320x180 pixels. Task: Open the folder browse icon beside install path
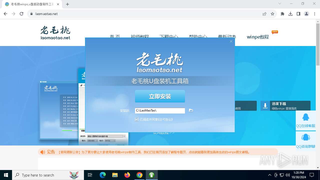point(191,110)
